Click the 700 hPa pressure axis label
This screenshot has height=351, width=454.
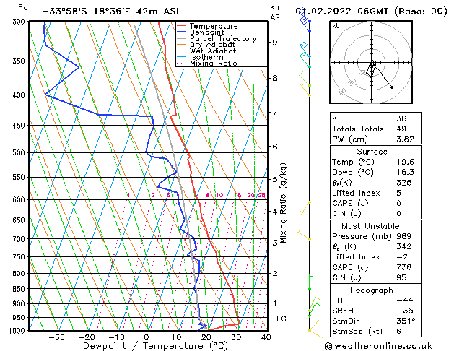click(x=20, y=239)
